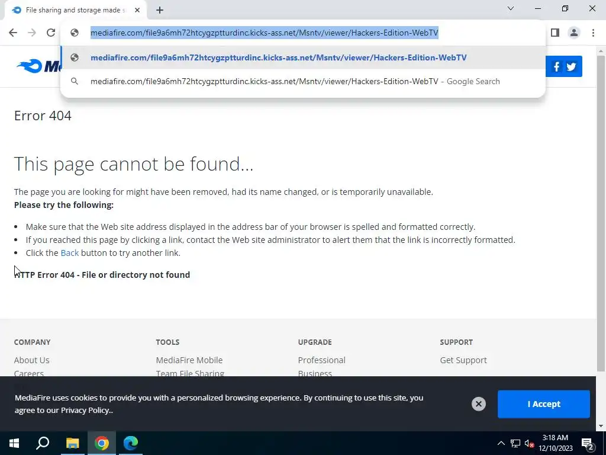This screenshot has height=455, width=606.
Task: Open MediaFire's Facebook icon
Action: pos(556,67)
